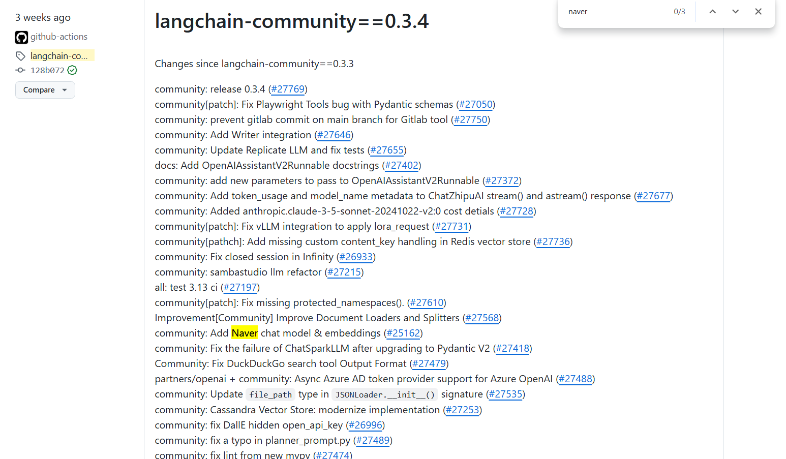Screen dimensions: 786x459
Task: Click the inline code 'file_path'
Action: (270, 395)
